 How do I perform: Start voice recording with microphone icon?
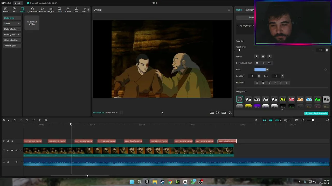(256, 120)
